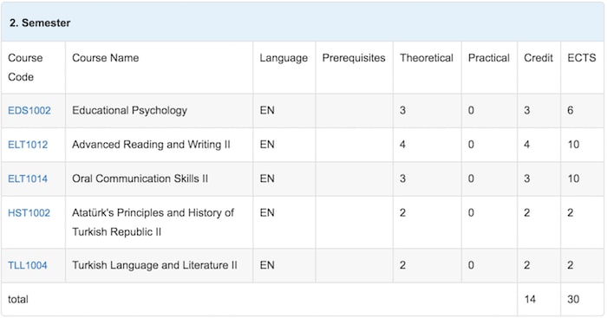Viewport: 607px width, 318px height.
Task: Open the ELT1012 course code link
Action: [28, 145]
